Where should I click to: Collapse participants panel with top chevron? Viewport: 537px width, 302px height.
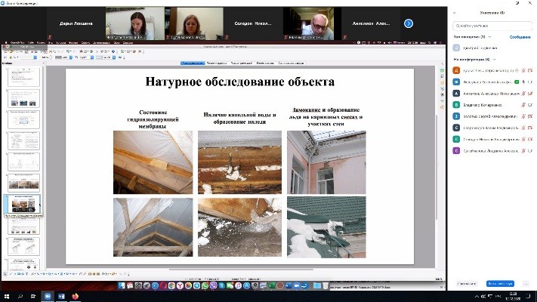click(455, 13)
